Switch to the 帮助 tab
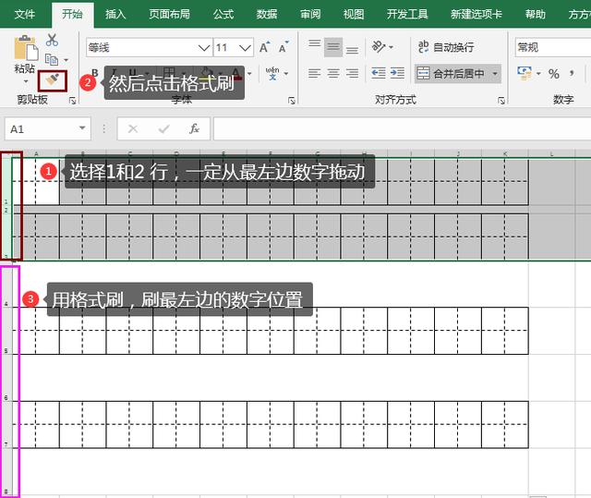The height and width of the screenshot is (498, 591). [x=536, y=15]
